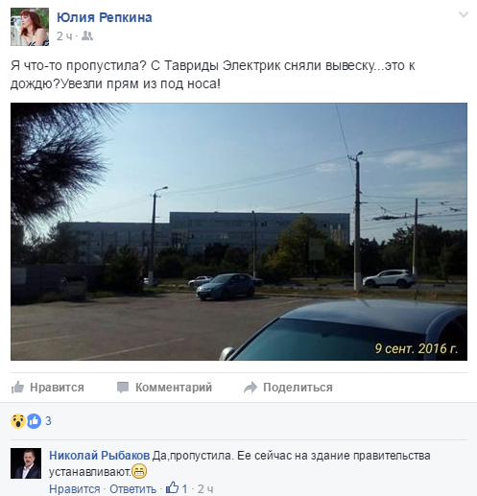Click the wow reaction emoji icon
The height and width of the screenshot is (496, 477).
(18, 421)
